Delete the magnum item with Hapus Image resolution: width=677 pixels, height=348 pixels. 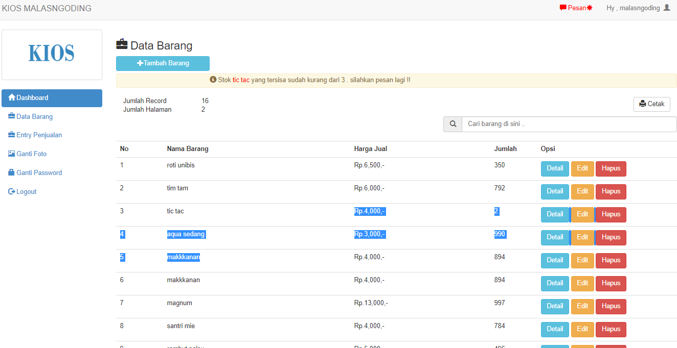point(611,306)
